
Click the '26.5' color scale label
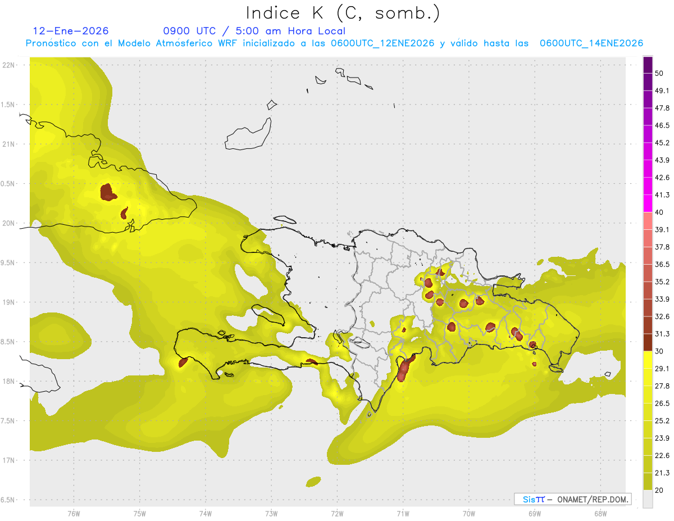[662, 403]
